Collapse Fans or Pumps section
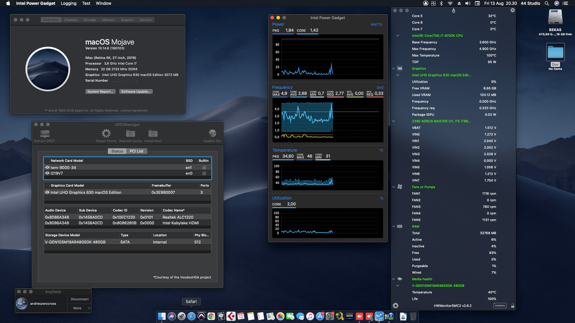Image resolution: width=575 pixels, height=323 pixels. click(394, 187)
